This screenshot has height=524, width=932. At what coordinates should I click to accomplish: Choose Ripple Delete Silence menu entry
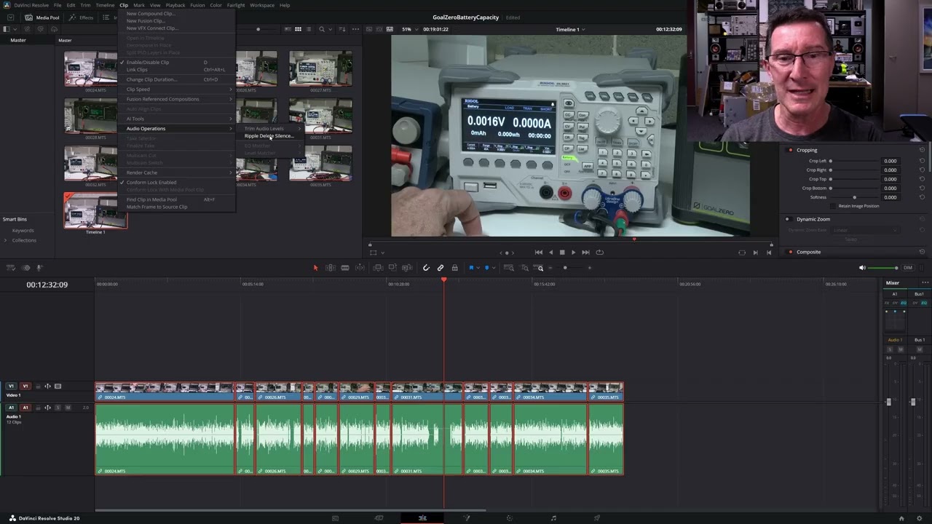(269, 136)
